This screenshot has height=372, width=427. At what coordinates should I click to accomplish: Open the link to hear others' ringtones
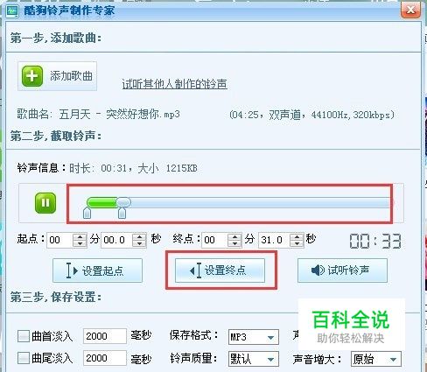coord(174,84)
